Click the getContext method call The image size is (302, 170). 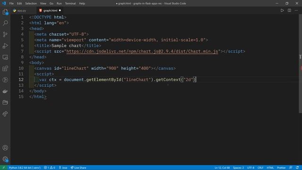(168, 80)
